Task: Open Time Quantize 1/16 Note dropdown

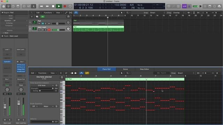Action: [43, 85]
